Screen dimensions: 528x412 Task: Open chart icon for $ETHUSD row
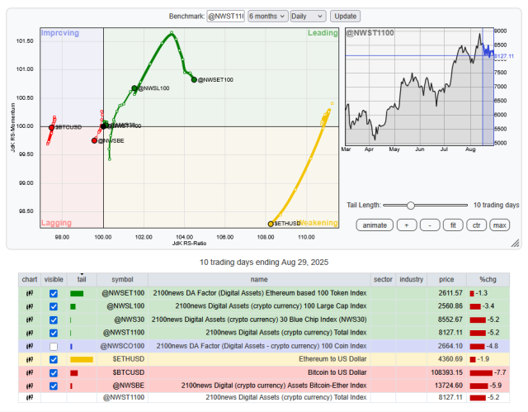click(x=30, y=359)
